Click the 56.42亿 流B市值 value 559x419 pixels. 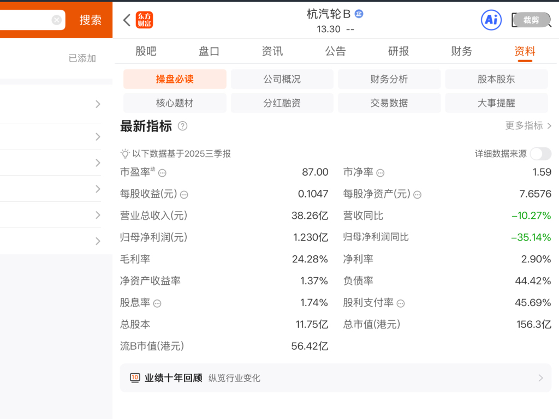coord(310,346)
